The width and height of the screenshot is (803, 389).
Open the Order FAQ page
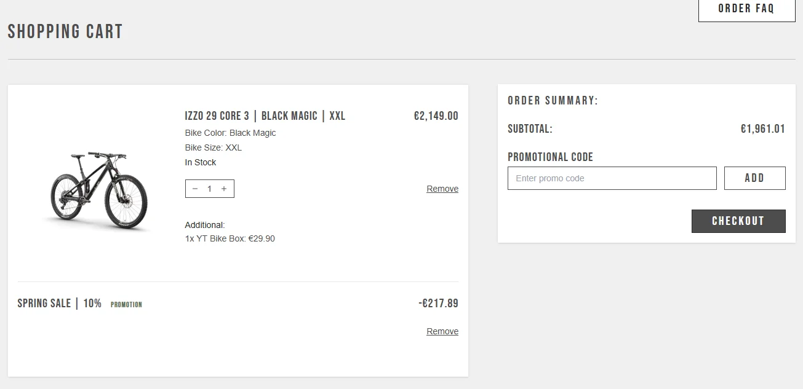[746, 9]
